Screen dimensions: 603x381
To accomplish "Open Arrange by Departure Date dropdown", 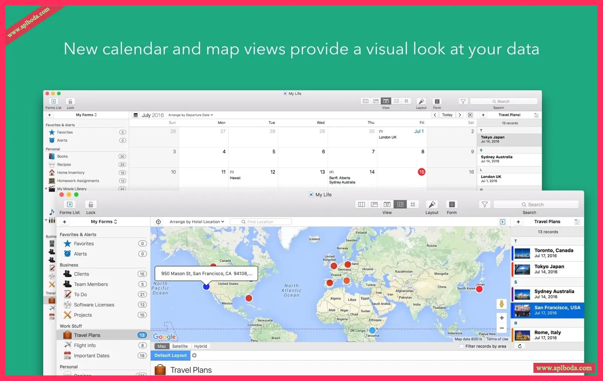I will coord(191,115).
